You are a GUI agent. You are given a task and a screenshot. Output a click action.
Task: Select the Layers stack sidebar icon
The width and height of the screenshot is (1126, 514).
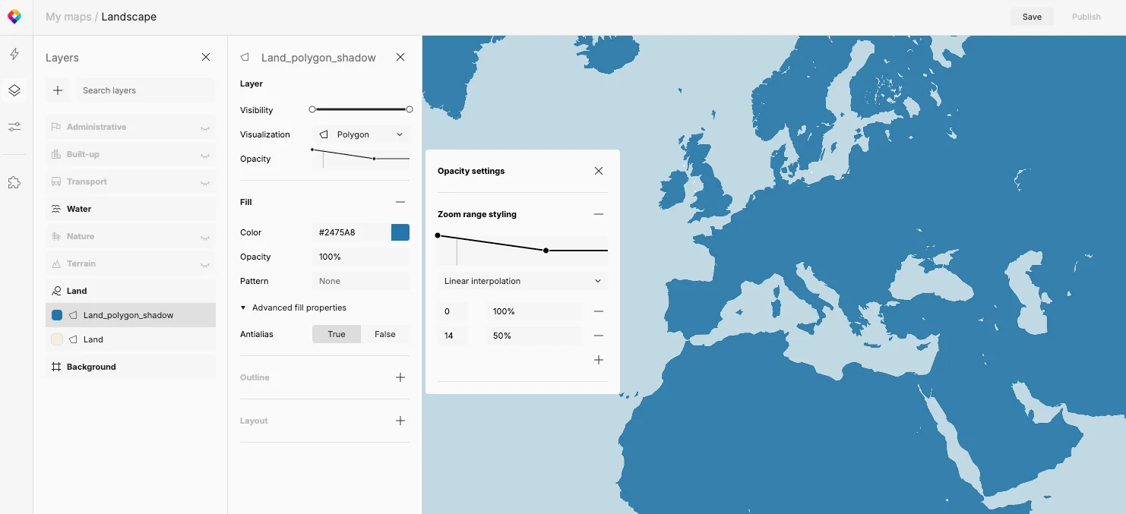(x=14, y=90)
